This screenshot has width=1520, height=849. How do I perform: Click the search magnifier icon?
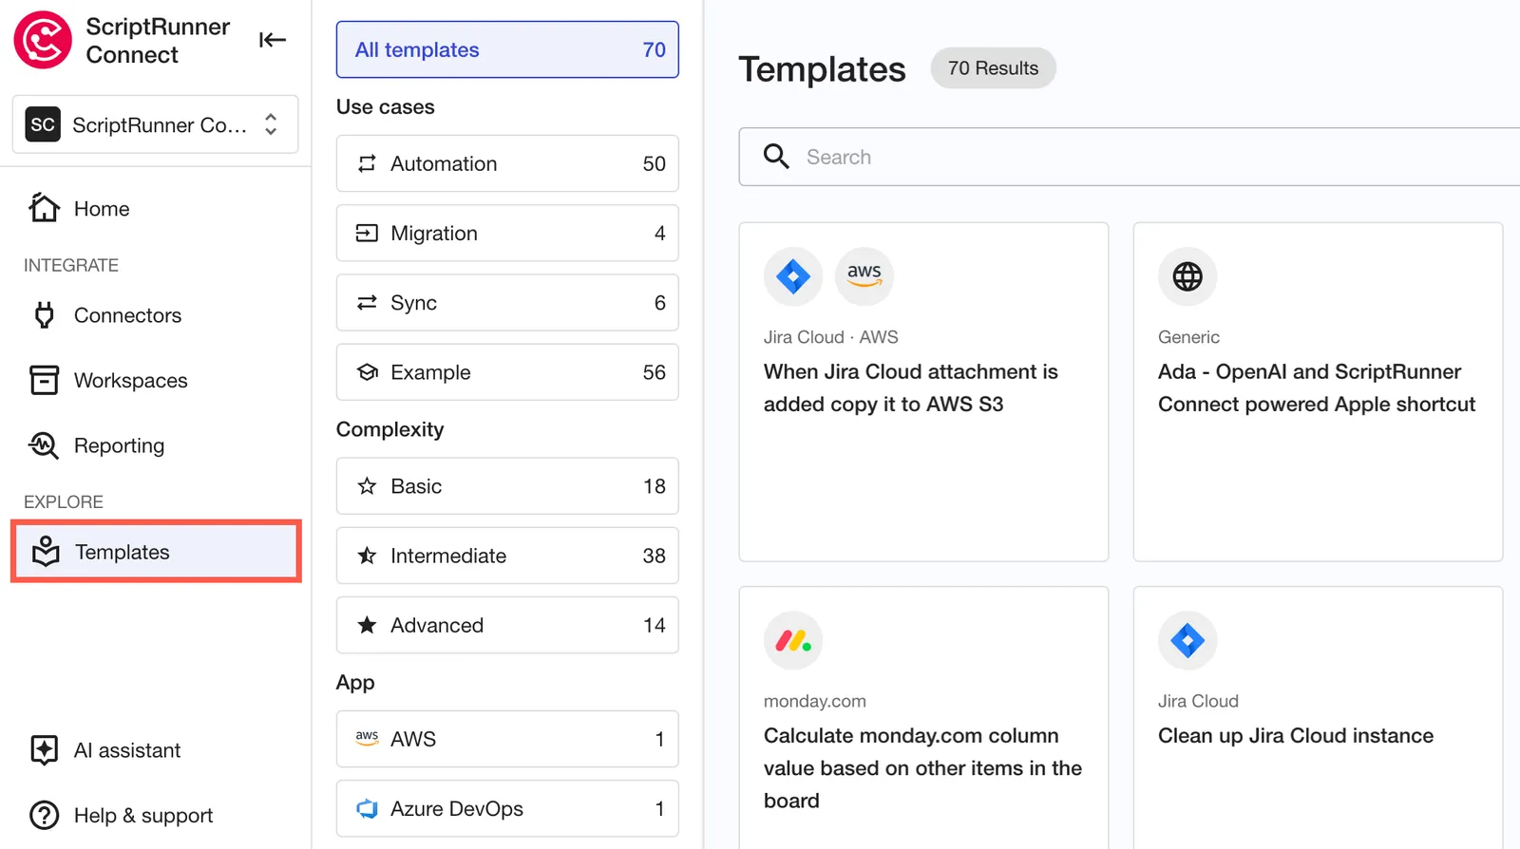click(776, 157)
